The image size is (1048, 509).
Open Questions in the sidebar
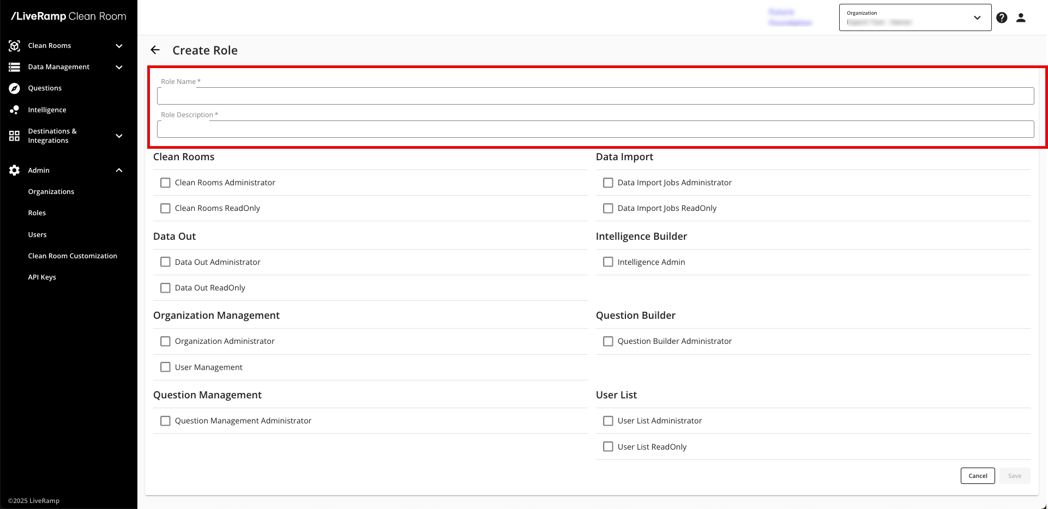[45, 88]
